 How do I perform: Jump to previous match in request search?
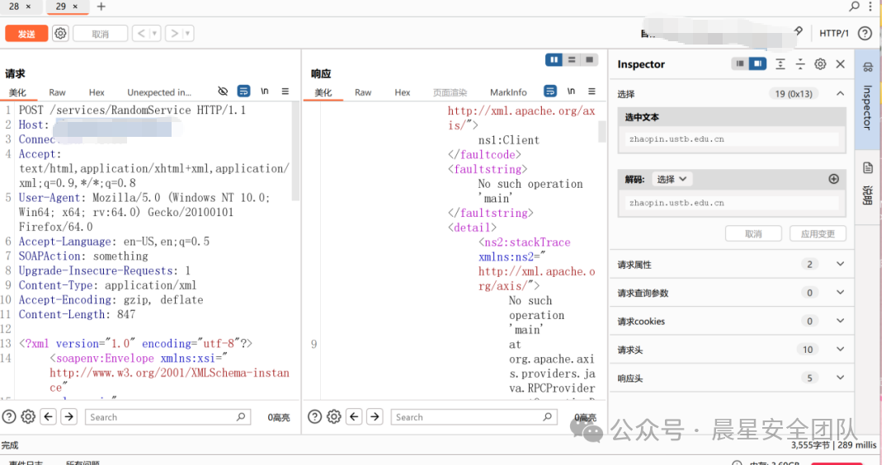[49, 417]
